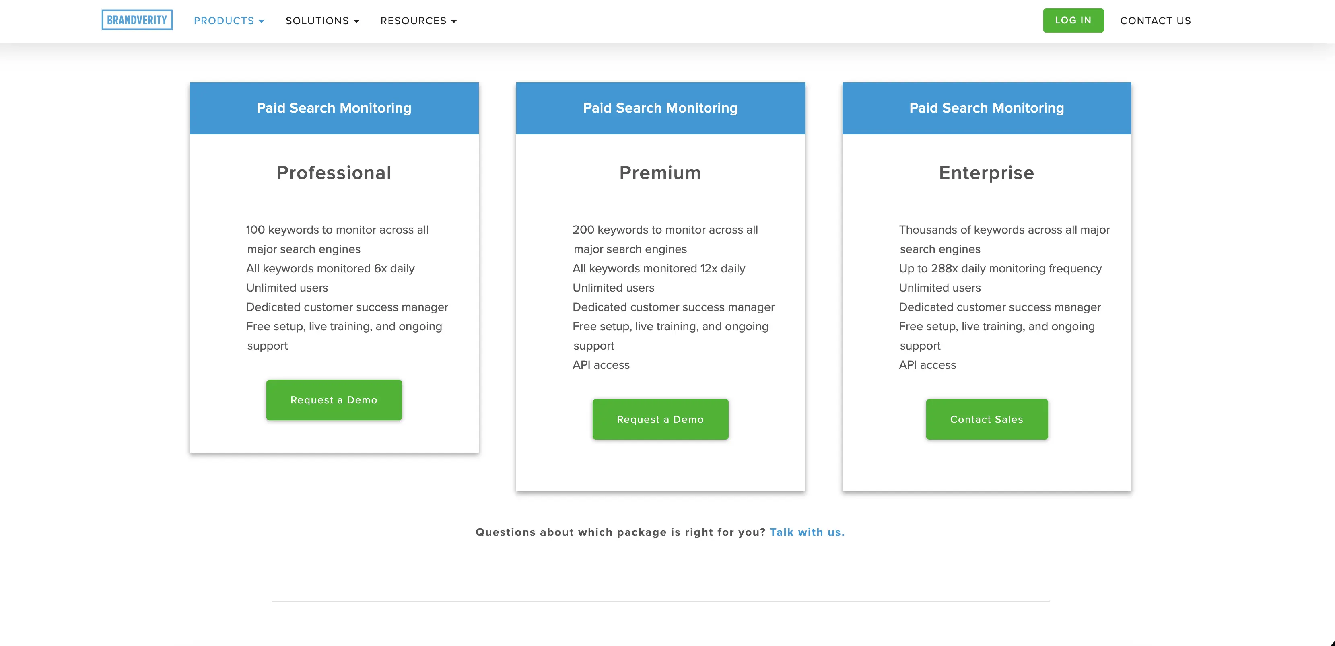The width and height of the screenshot is (1335, 646).
Task: Expand the Solutions dropdown menu
Action: click(x=322, y=21)
